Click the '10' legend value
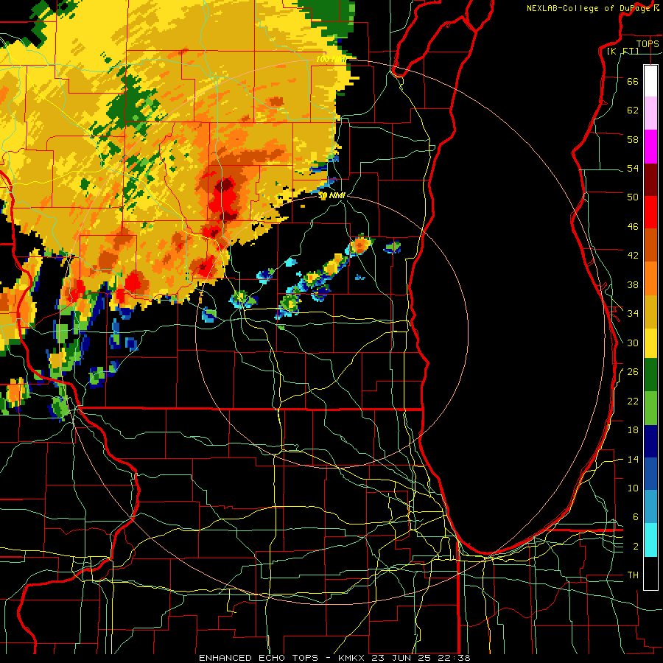Screen dimensions: 663x663 pos(633,488)
